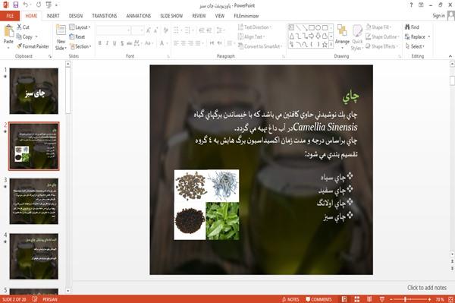Click the Sign in link
This screenshot has height=303, width=455.
438,16
